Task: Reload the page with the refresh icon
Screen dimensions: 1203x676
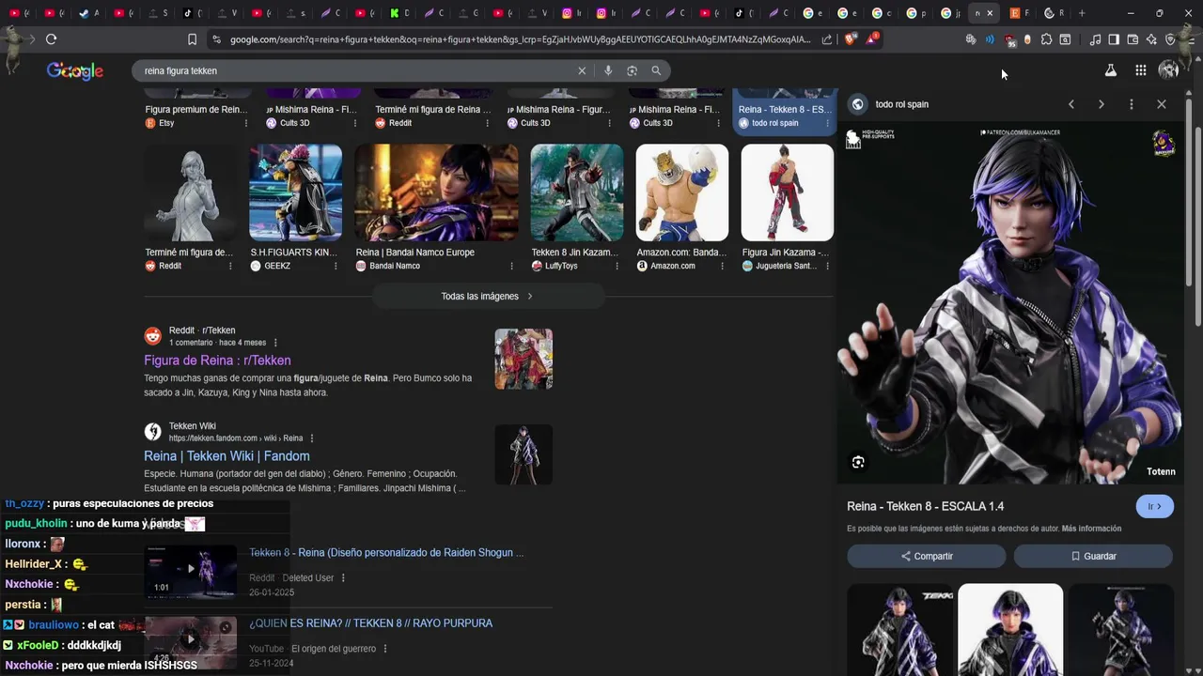Action: pos(51,39)
